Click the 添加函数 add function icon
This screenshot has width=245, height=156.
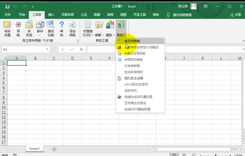point(73,28)
